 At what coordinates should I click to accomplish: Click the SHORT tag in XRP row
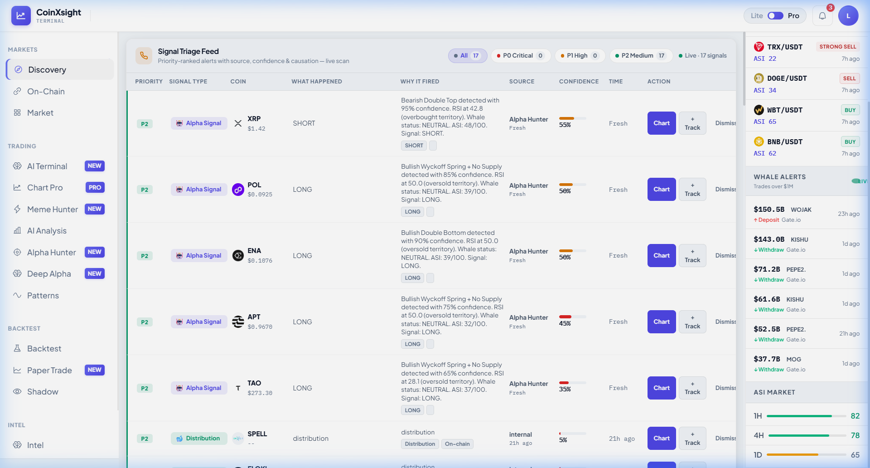coord(414,146)
